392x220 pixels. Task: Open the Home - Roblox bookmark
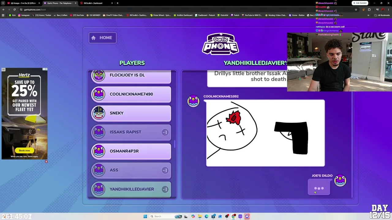click(296, 15)
